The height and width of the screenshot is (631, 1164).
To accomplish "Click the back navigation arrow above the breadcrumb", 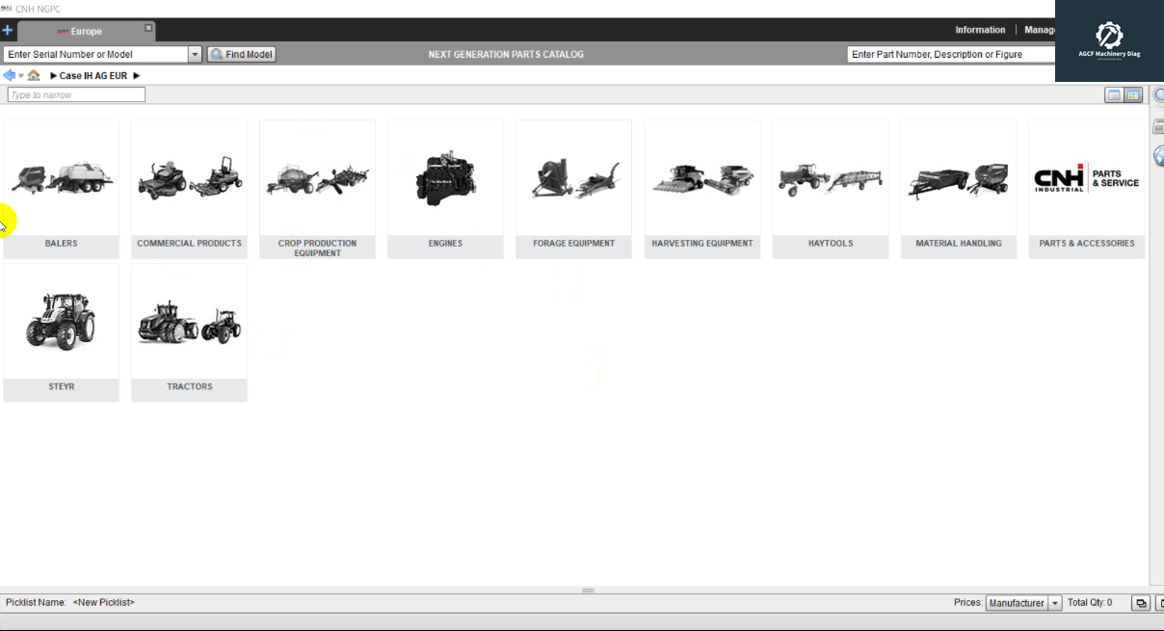I will tap(10, 75).
